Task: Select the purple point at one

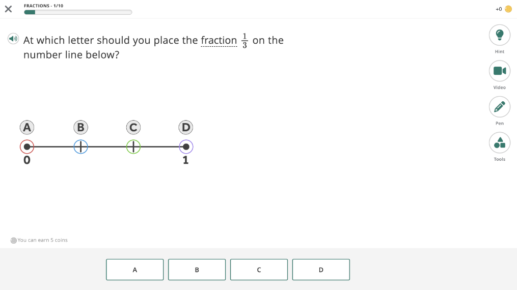Action: coord(186,147)
